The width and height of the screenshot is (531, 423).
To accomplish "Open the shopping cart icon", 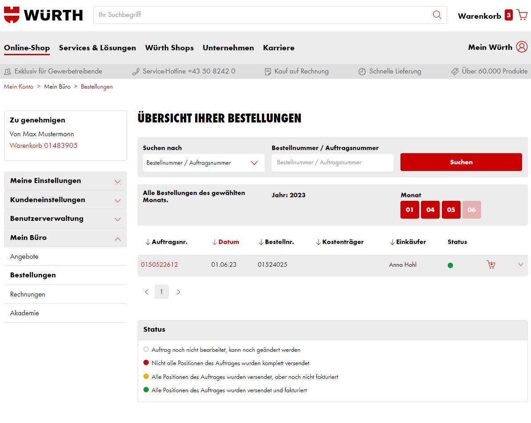I will click(x=522, y=15).
